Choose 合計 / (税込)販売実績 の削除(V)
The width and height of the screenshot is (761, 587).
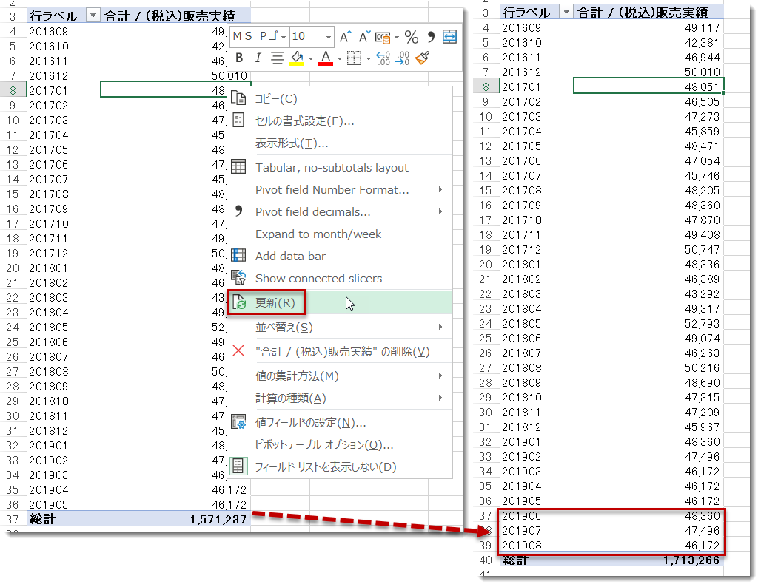[x=340, y=351]
